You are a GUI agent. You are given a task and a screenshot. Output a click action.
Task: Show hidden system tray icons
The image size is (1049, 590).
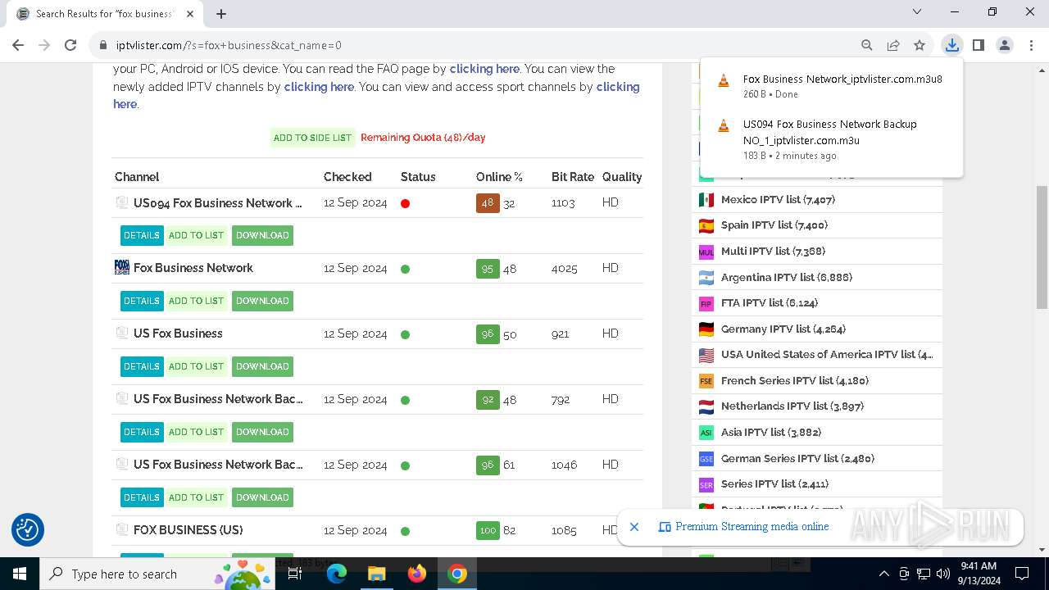pyautogui.click(x=883, y=574)
